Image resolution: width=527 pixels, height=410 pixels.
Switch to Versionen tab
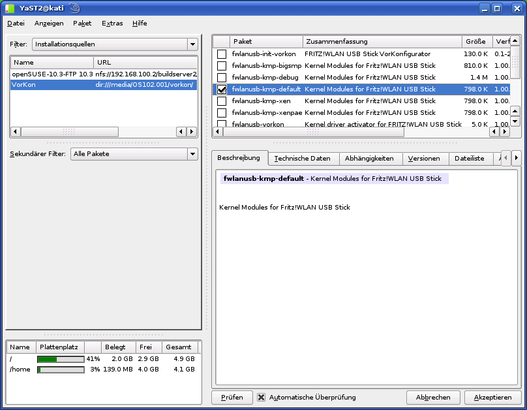pyautogui.click(x=424, y=159)
